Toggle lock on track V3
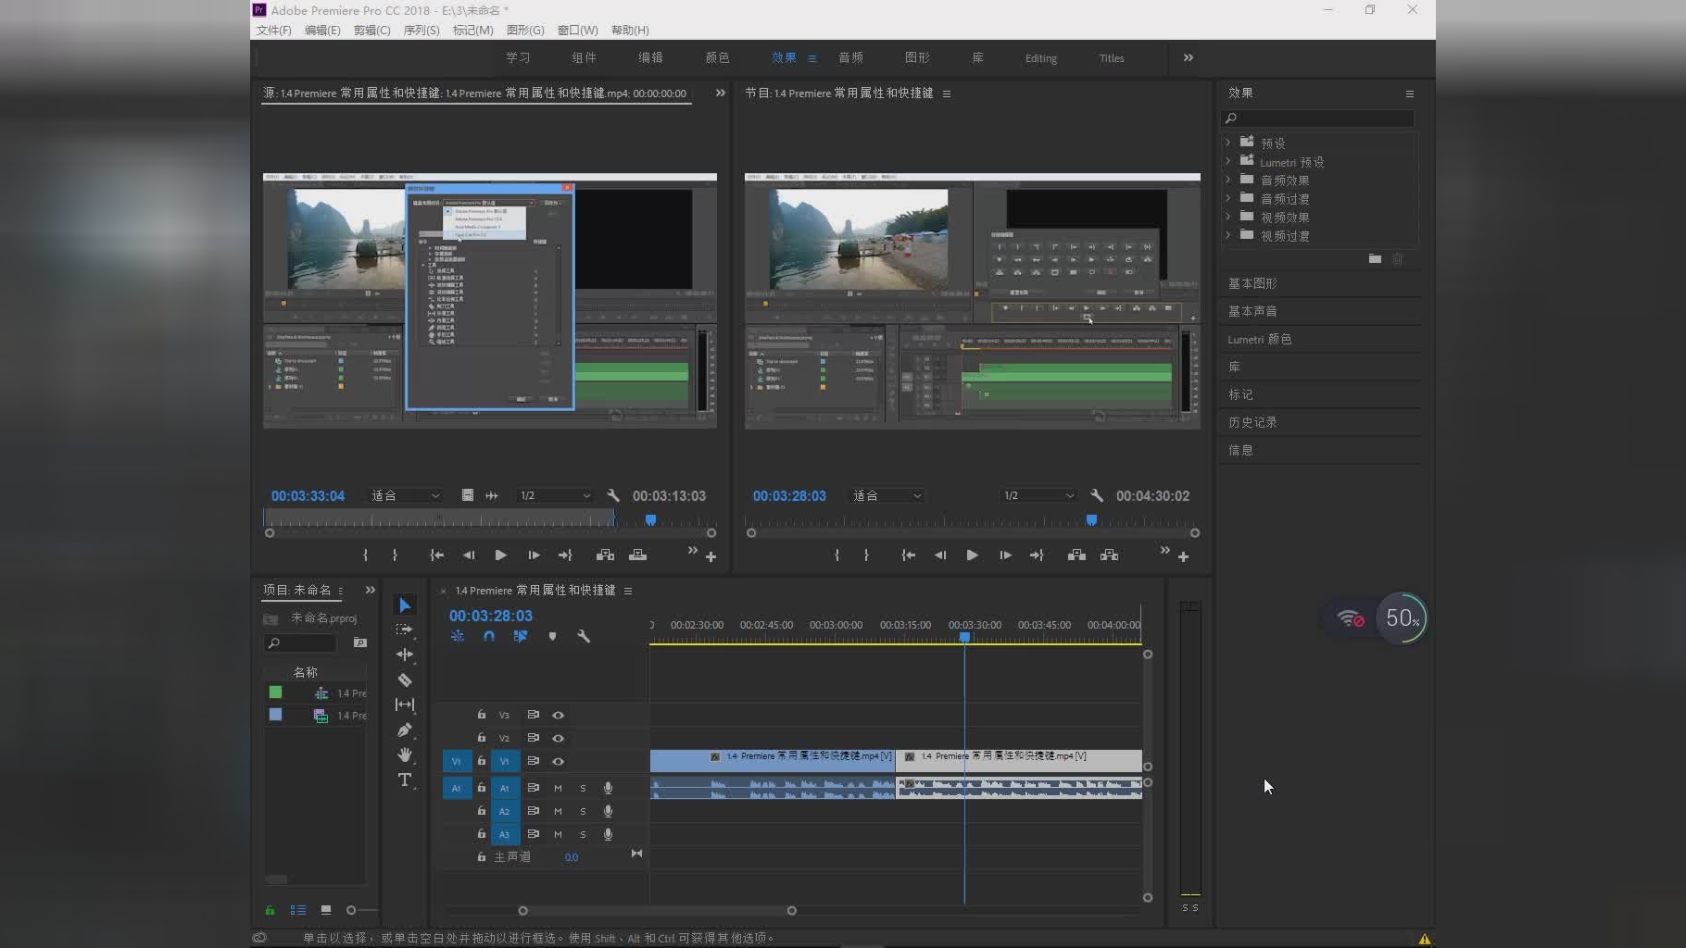 pyautogui.click(x=481, y=715)
